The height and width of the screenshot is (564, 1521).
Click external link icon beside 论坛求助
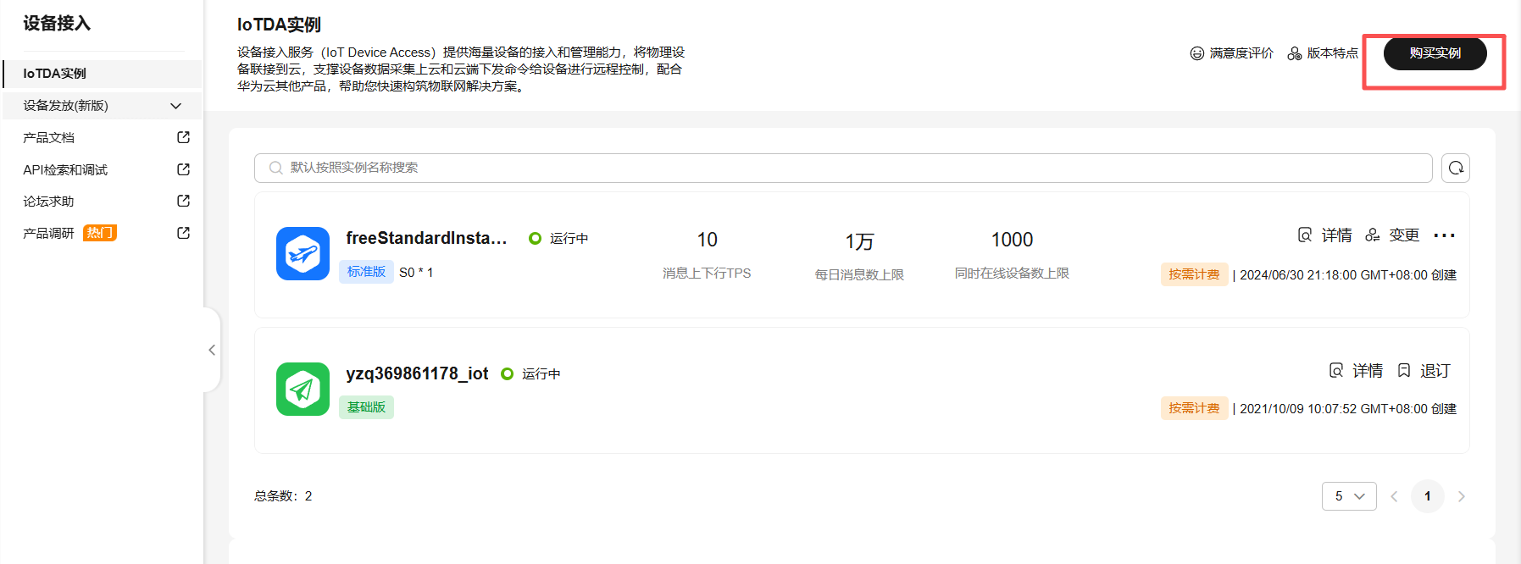point(183,201)
